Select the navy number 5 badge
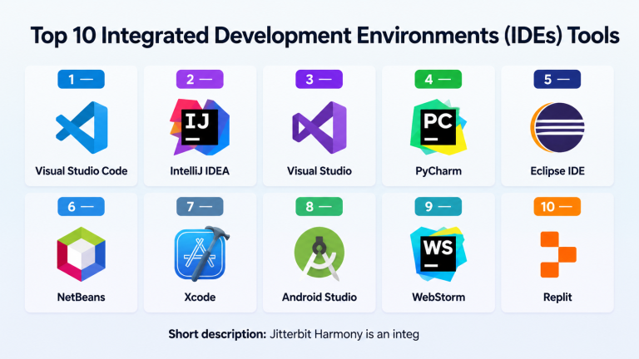The height and width of the screenshot is (359, 639). pos(557,80)
